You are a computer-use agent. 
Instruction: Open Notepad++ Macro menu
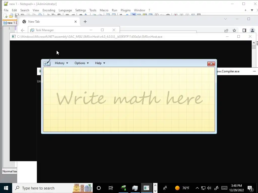[104, 10]
